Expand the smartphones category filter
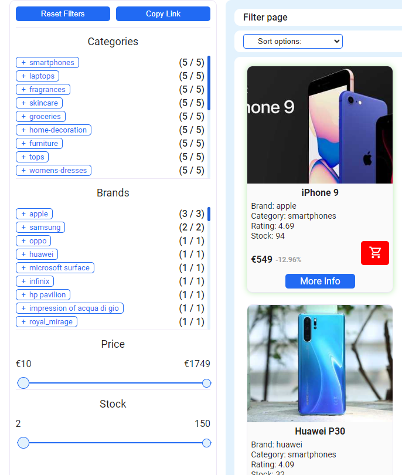This screenshot has height=475, width=402. 47,62
